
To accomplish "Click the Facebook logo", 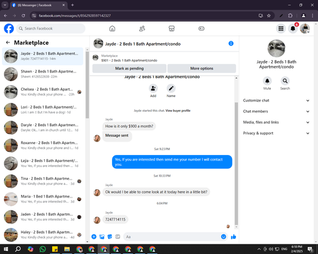I will coord(9,29).
